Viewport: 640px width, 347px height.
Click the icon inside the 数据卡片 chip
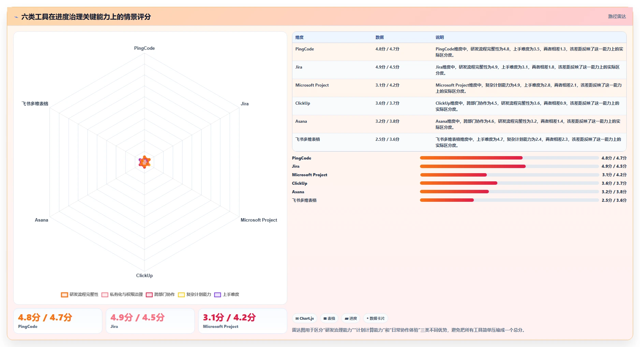367,318
